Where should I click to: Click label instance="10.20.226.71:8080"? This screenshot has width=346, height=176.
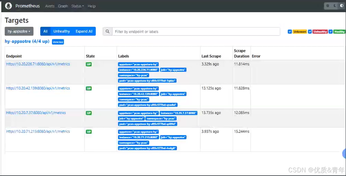[139, 70]
